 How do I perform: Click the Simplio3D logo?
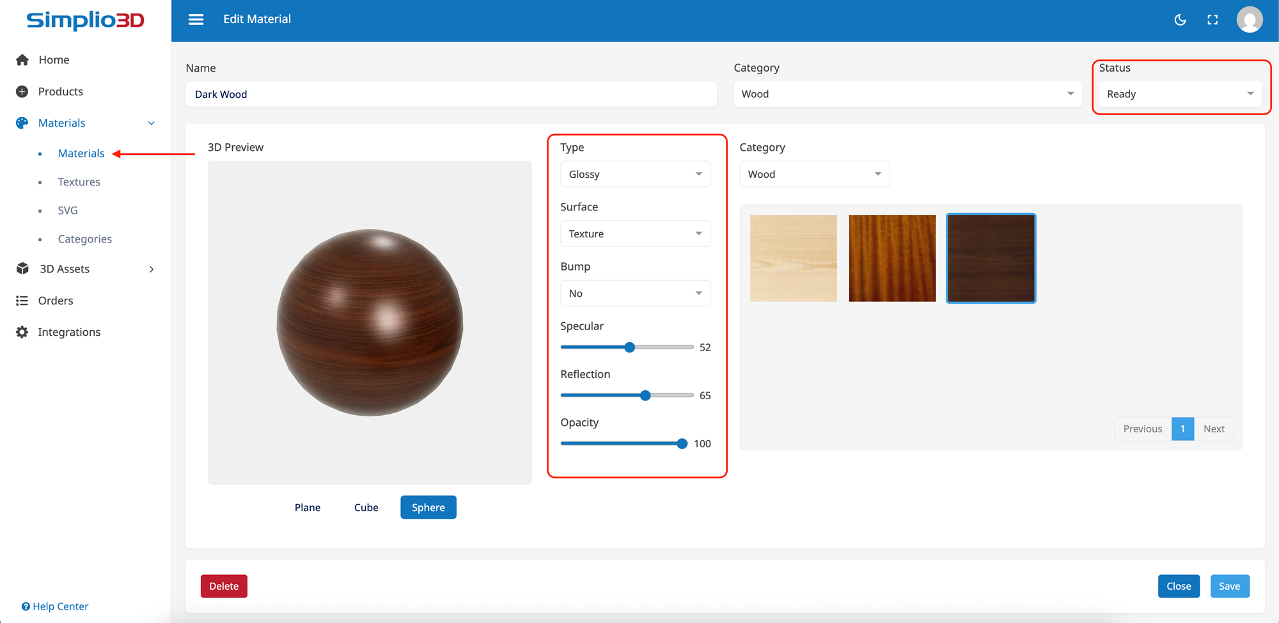[x=85, y=20]
